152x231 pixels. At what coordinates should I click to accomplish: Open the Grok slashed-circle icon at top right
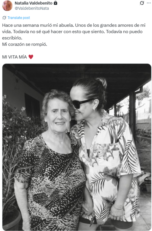click(142, 3)
